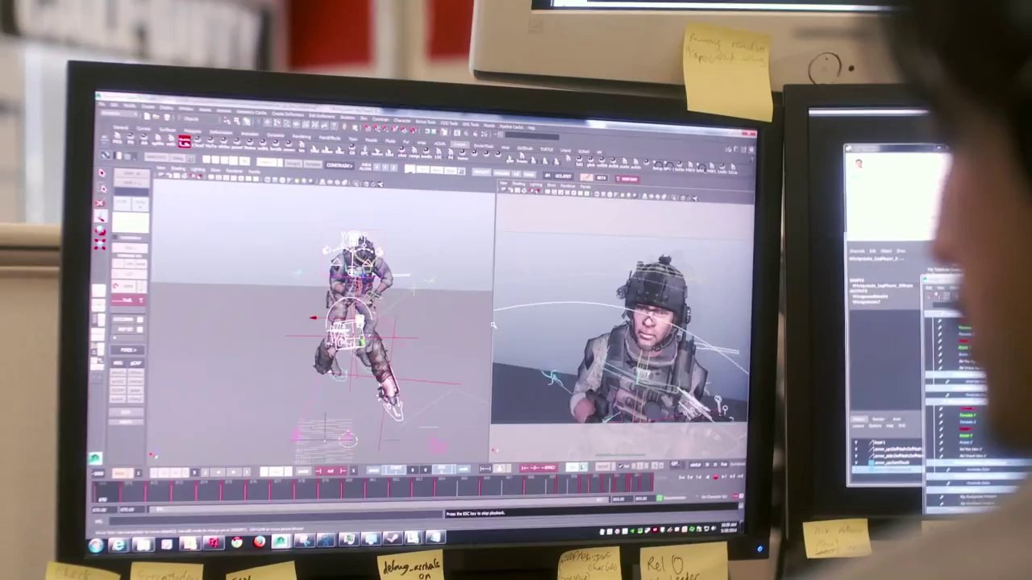Stop playback with the red playback button
This screenshot has width=1032, height=580.
coord(714,478)
